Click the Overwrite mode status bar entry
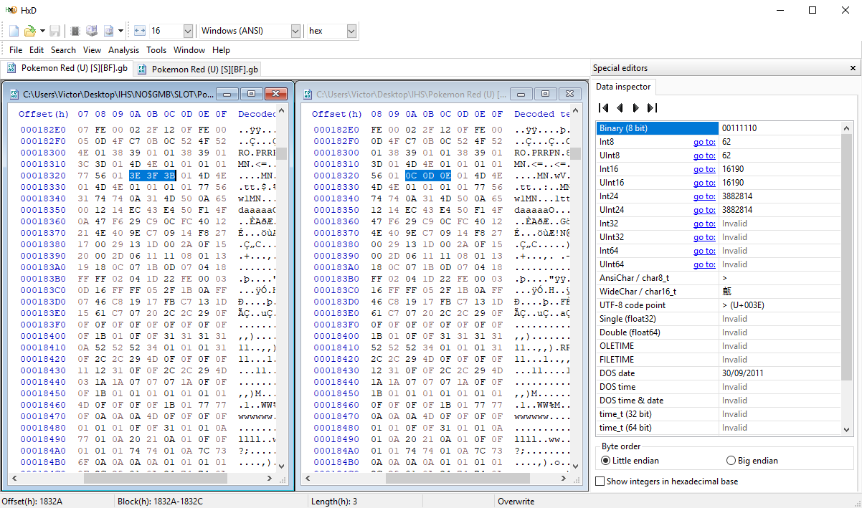 point(517,502)
